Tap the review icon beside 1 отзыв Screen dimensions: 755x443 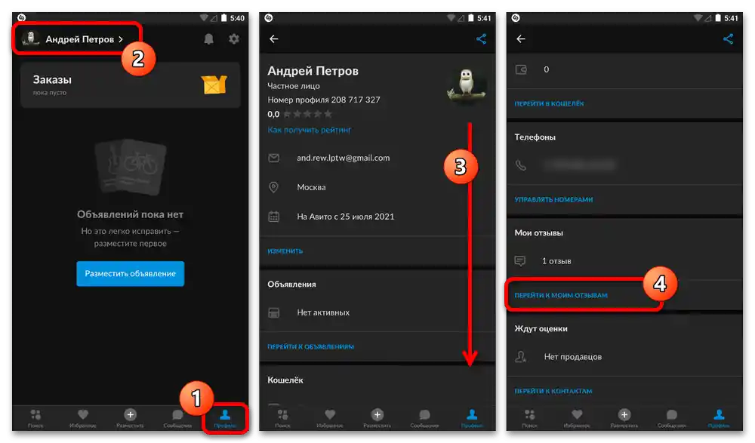[x=520, y=261]
